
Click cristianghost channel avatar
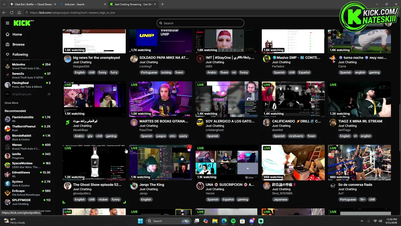[x=200, y=122]
